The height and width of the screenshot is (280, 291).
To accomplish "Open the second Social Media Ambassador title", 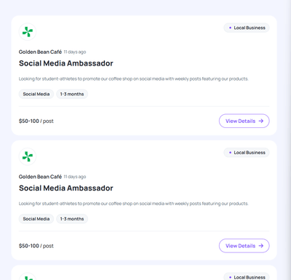I will pos(66,188).
